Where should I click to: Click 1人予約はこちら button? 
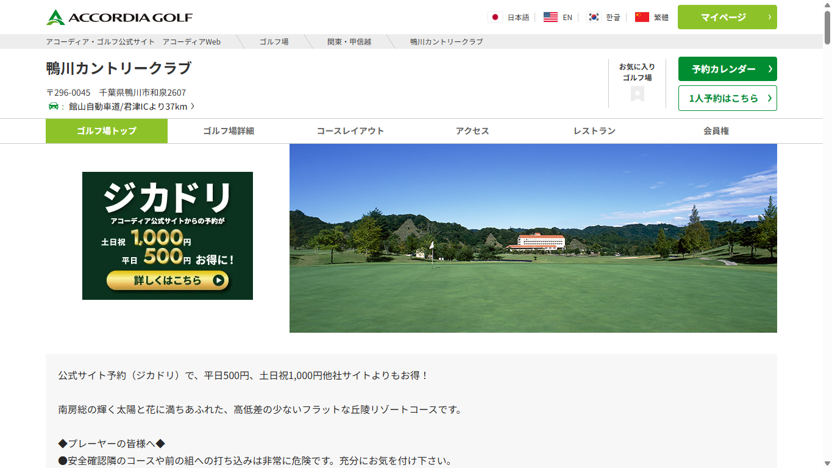point(728,98)
